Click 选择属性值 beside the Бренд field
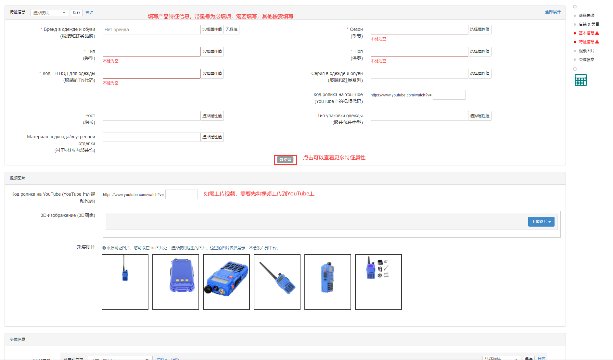This screenshot has width=613, height=360. click(x=212, y=30)
